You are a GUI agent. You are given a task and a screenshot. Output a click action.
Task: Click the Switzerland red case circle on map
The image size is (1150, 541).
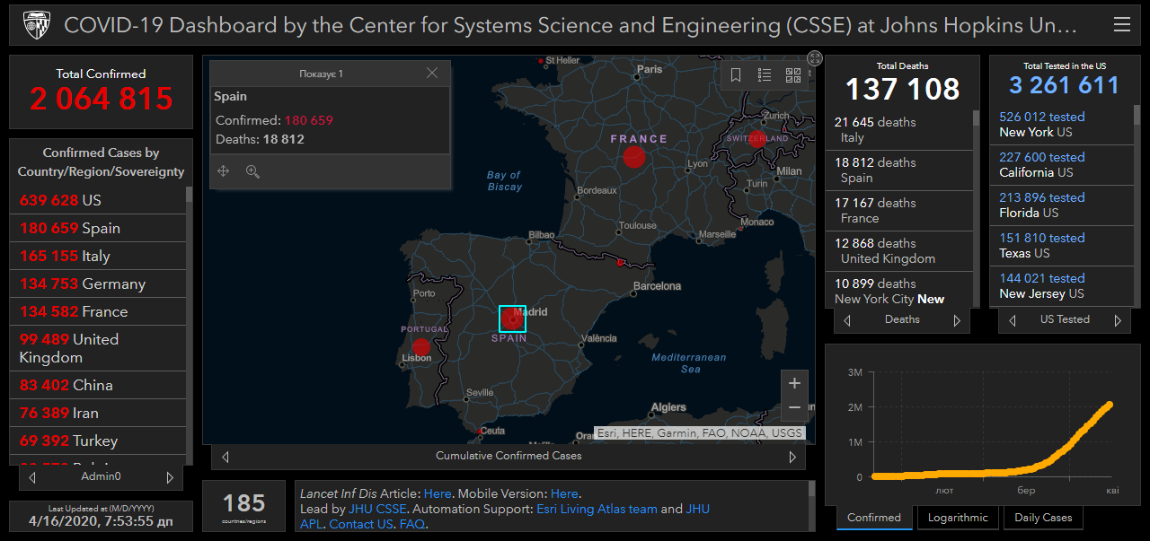coord(757,139)
